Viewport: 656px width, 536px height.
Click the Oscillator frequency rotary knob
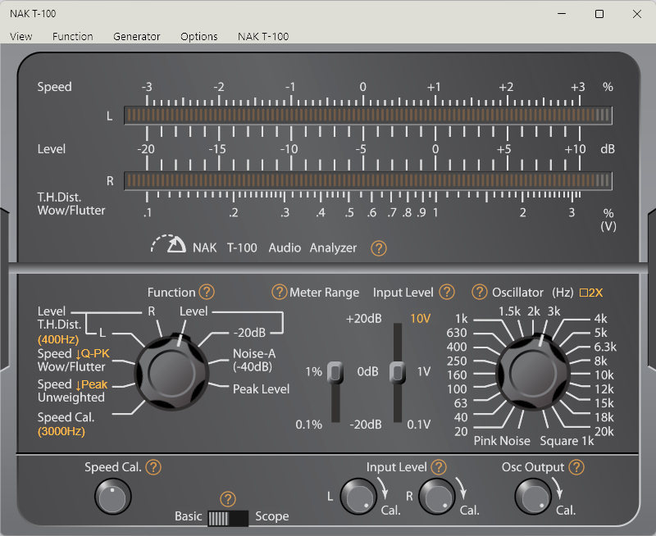pyautogui.click(x=533, y=374)
